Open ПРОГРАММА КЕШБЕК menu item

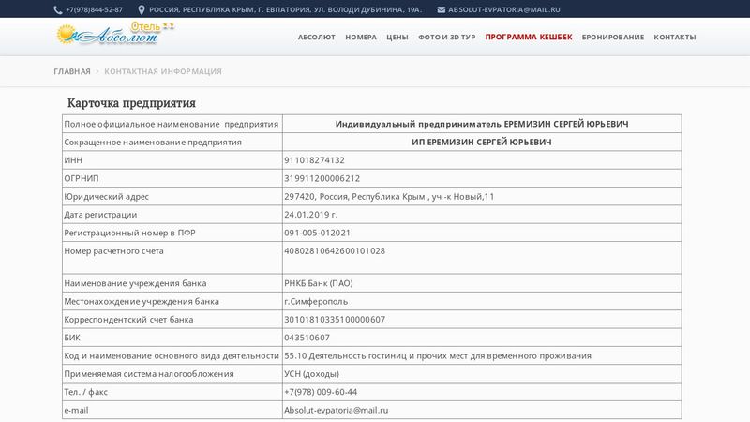[x=529, y=37]
